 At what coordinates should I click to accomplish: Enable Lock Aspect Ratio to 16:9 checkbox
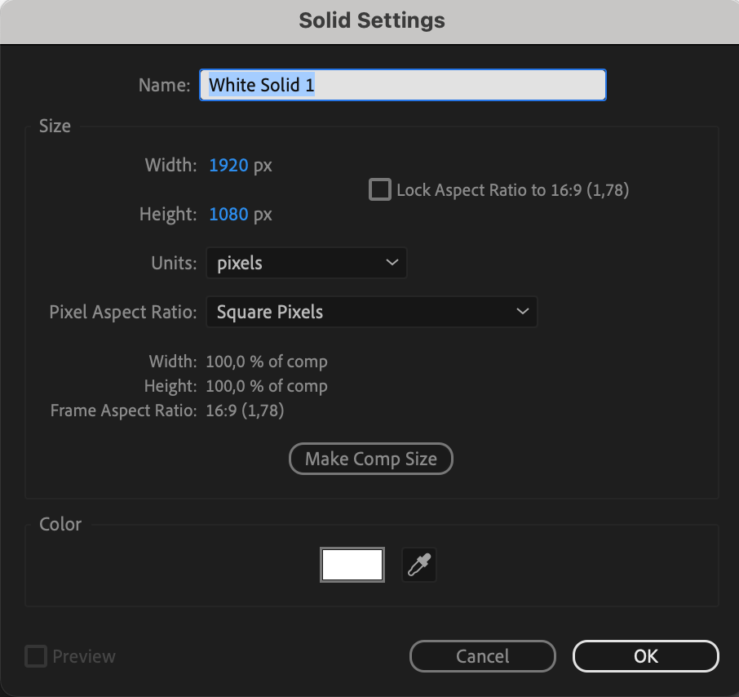[380, 190]
